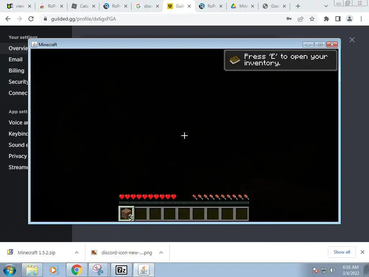Click the address bar URL field
Image resolution: width=369 pixels, height=277 pixels.
tap(163, 19)
